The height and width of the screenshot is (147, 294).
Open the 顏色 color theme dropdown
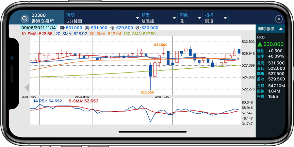click(x=190, y=18)
